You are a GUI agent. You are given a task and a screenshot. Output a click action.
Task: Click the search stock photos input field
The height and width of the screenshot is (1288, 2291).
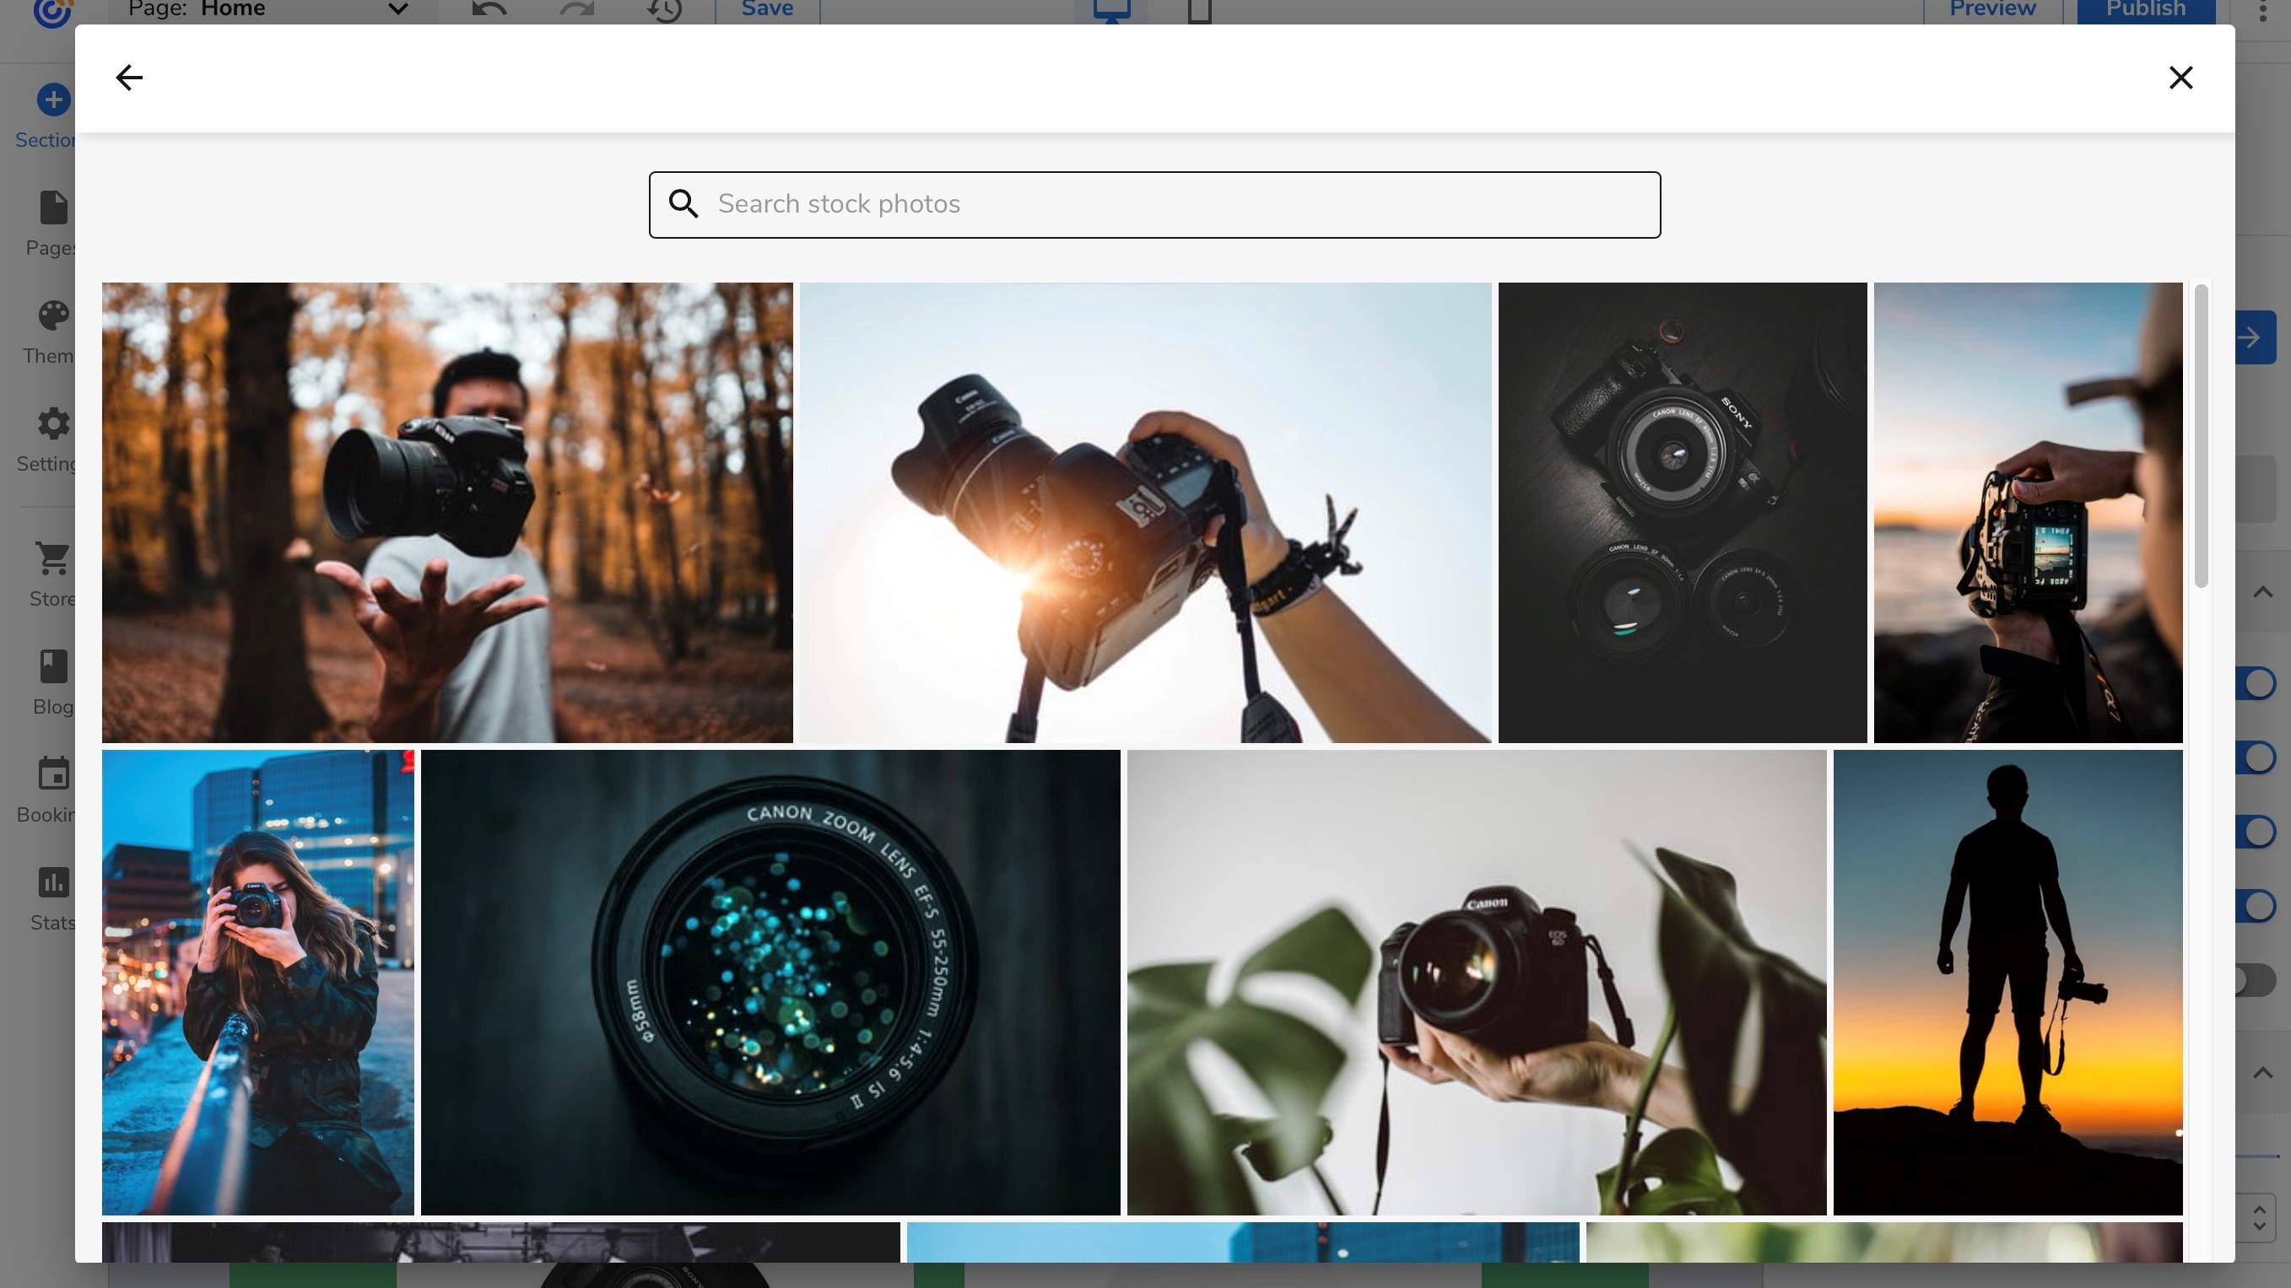coord(1155,204)
